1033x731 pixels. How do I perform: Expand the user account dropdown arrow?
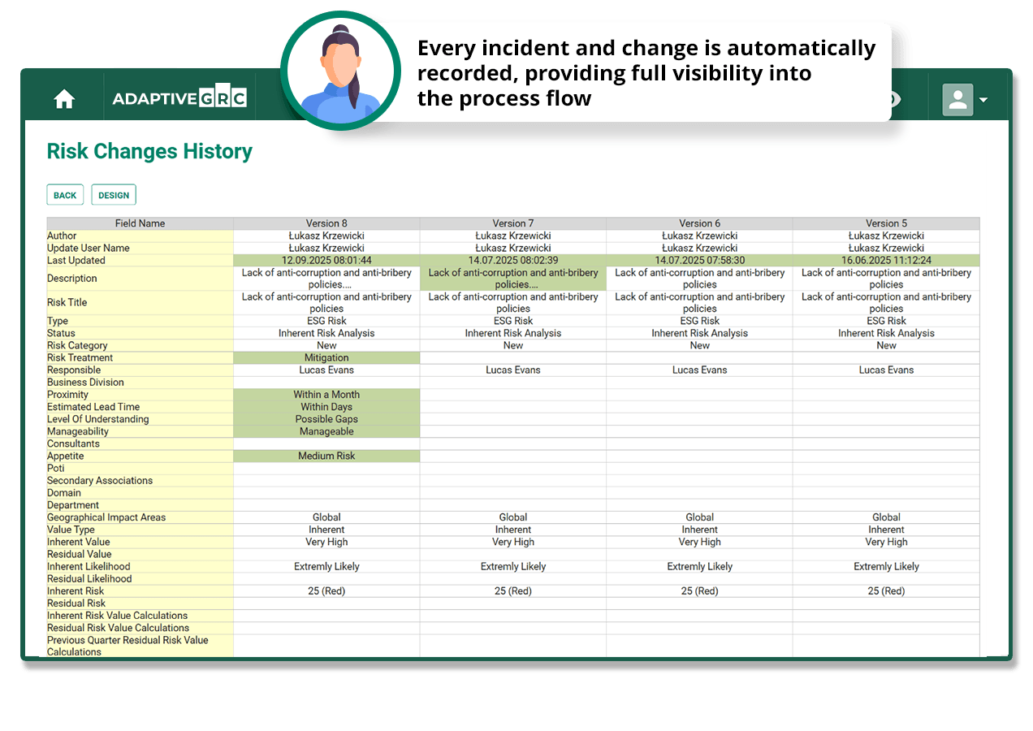click(983, 100)
